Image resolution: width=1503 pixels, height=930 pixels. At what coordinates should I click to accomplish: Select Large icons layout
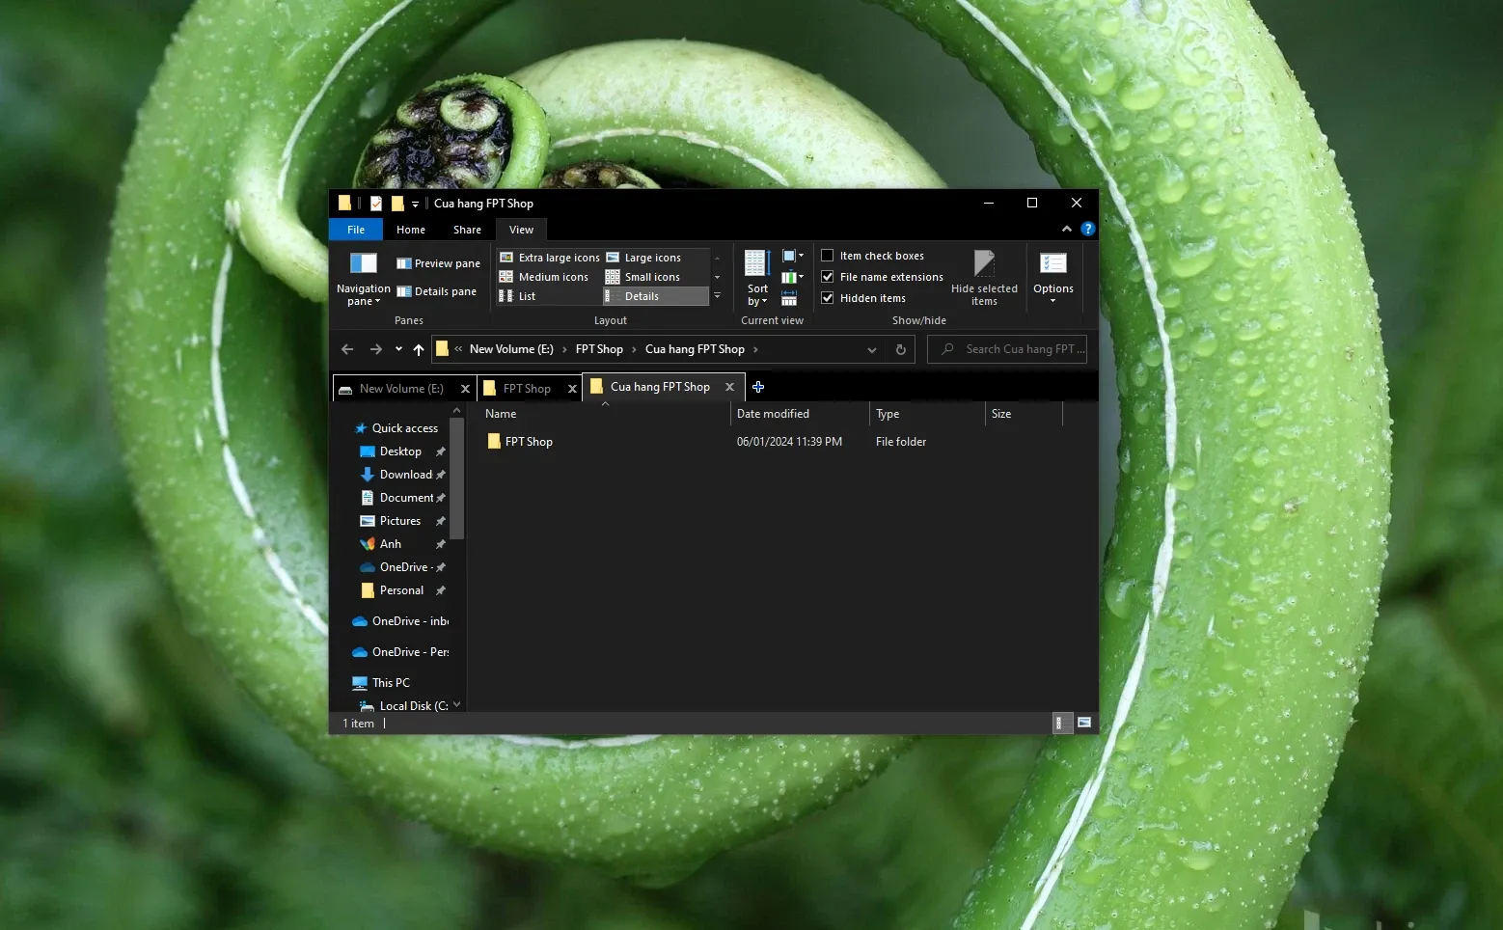point(643,258)
